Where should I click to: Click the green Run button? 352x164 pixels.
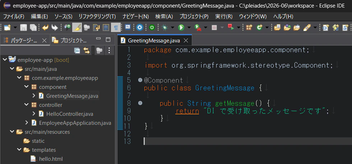point(181,27)
